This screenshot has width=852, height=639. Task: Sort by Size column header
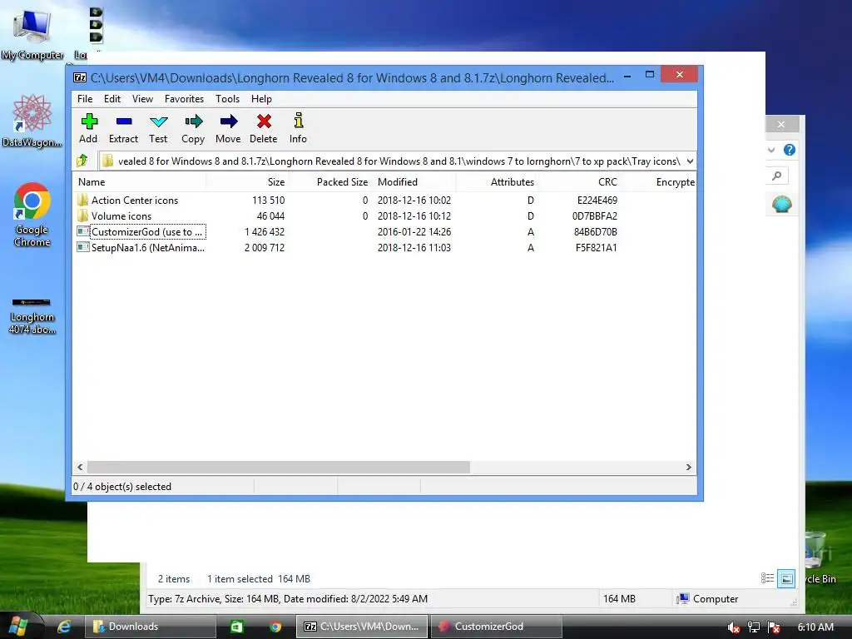tap(247, 182)
